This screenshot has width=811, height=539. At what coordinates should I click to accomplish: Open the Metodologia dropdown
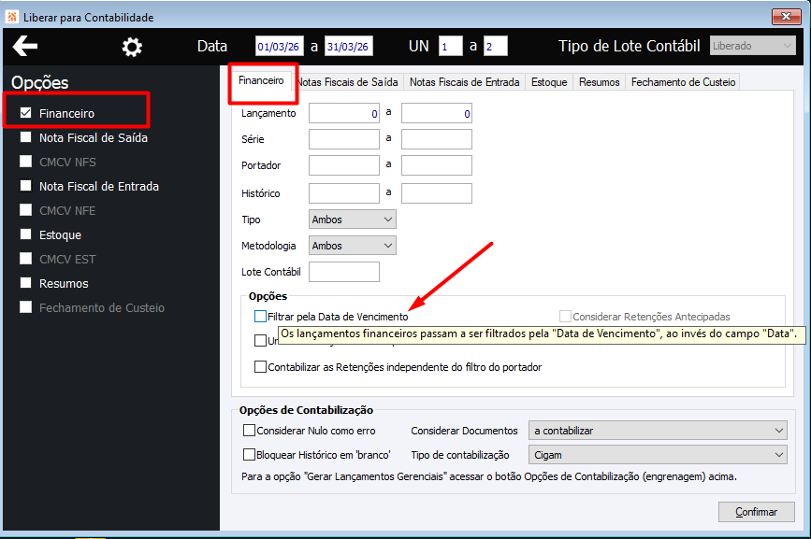(353, 246)
